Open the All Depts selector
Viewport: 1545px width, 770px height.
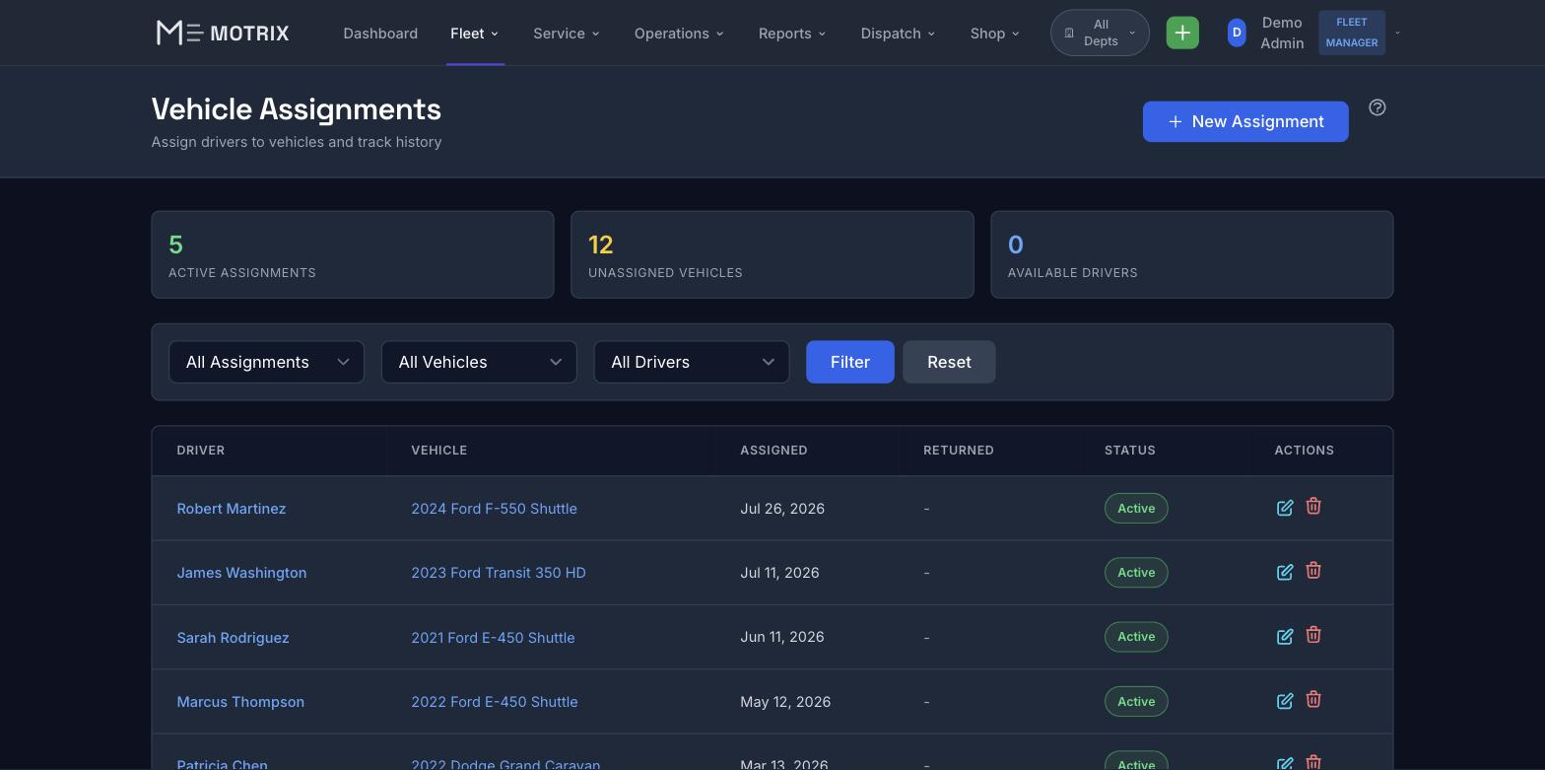tap(1100, 33)
